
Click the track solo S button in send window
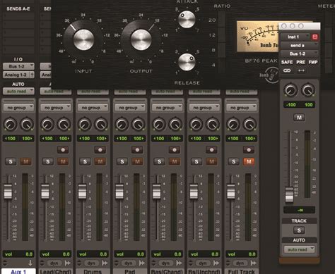(x=299, y=230)
